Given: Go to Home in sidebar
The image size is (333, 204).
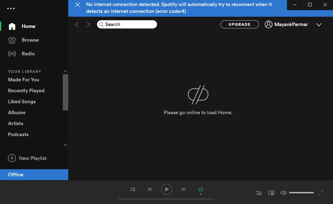Looking at the screenshot, I should point(29,26).
